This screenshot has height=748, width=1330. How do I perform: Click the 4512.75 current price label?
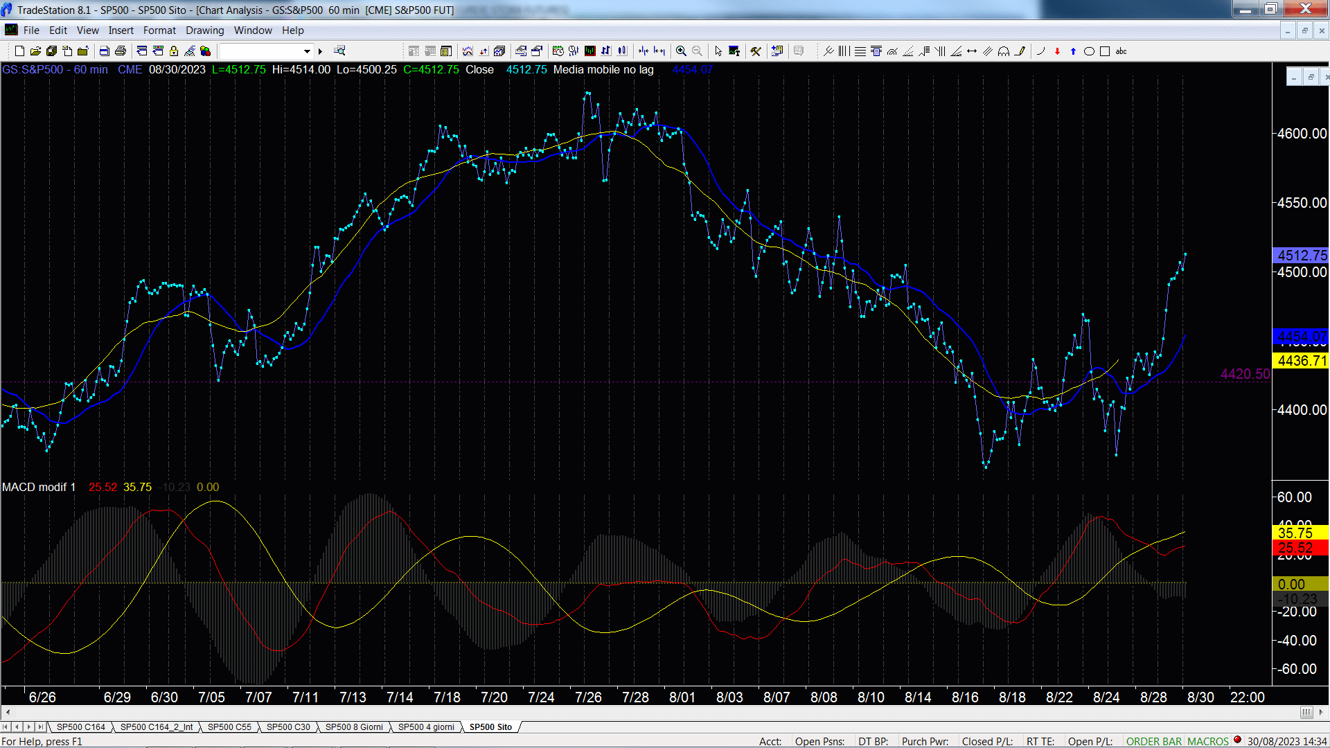1301,256
